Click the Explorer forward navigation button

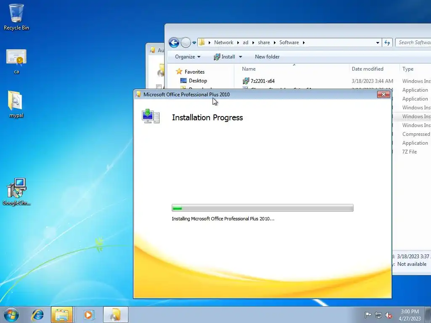pos(186,42)
